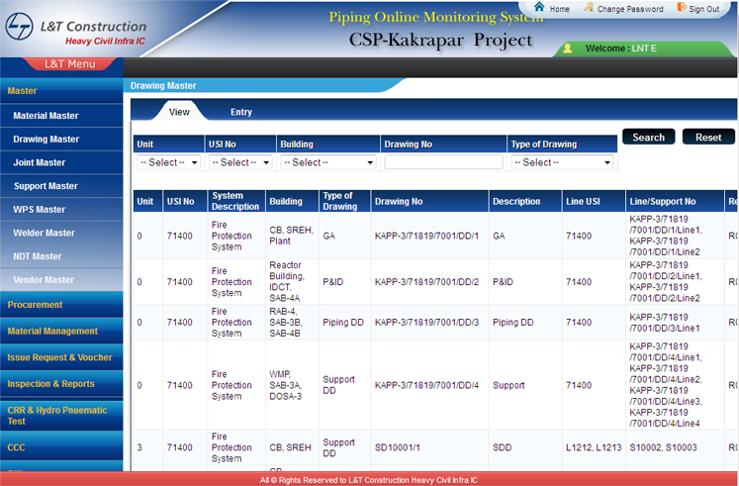Expand Inspection & Reports menu section
This screenshot has height=486, width=739.
51,384
